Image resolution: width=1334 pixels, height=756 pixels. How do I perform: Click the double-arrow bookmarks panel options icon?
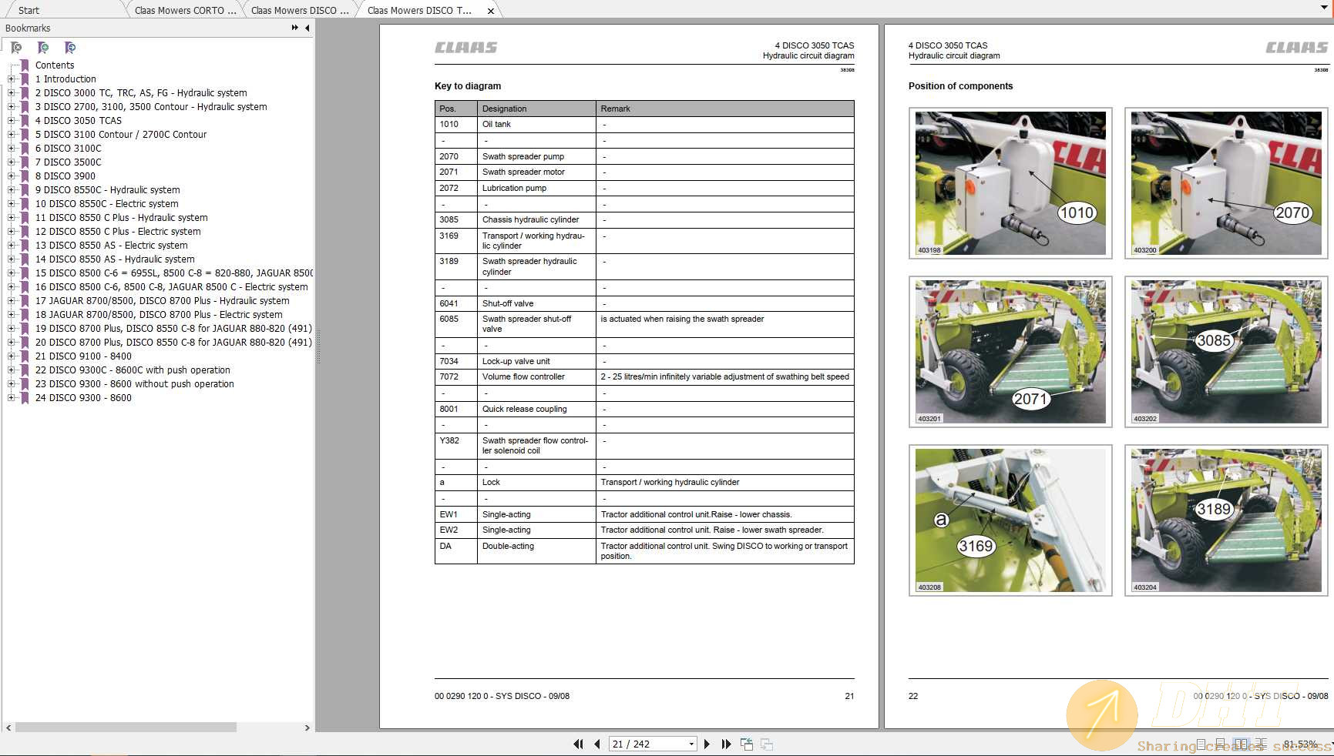pyautogui.click(x=295, y=28)
